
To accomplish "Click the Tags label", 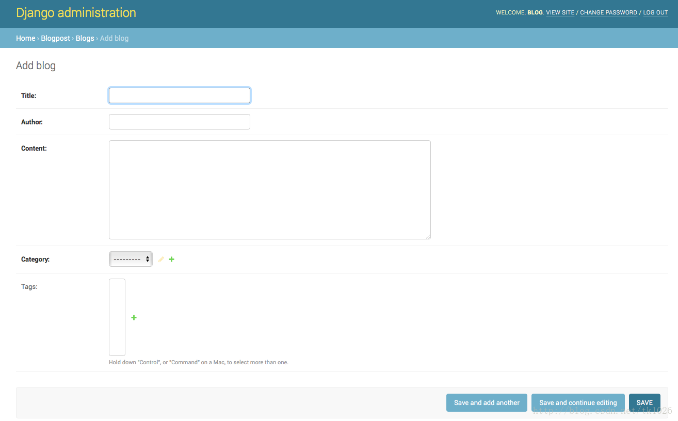I will [x=29, y=286].
